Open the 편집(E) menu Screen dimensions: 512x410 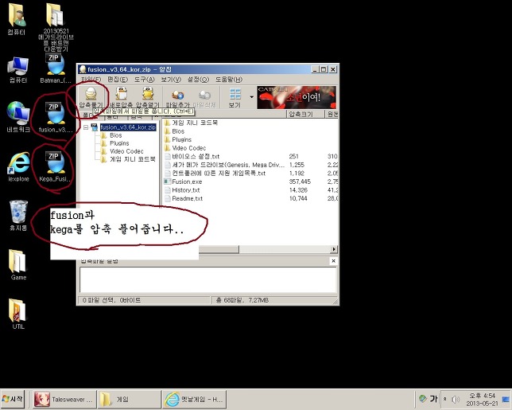[x=118, y=80]
